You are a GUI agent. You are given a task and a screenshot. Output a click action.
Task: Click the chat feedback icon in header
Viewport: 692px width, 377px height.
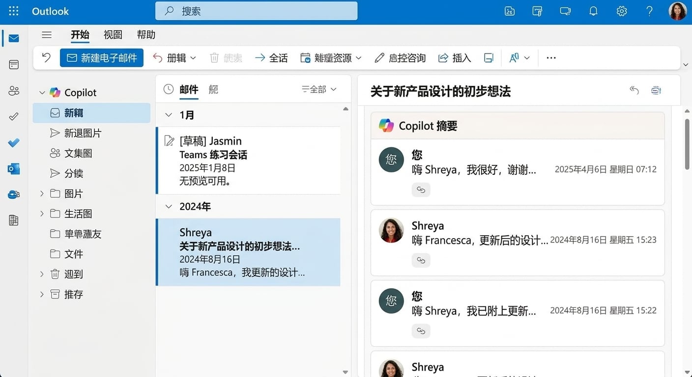(x=565, y=11)
